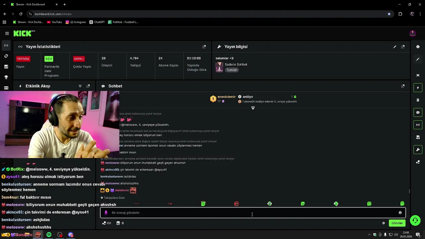The height and width of the screenshot is (239, 425).
Task: Send the message with Gönder button
Action: pyautogui.click(x=397, y=223)
